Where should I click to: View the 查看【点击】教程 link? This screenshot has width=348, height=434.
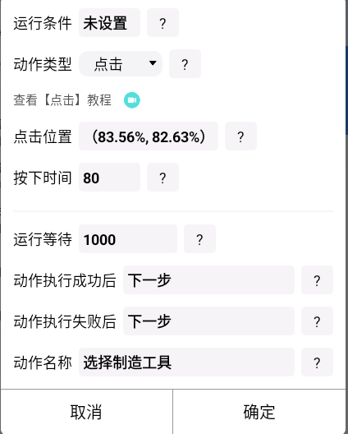pos(62,100)
